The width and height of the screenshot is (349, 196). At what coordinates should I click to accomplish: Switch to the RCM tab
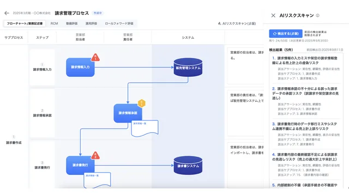[x=54, y=23]
